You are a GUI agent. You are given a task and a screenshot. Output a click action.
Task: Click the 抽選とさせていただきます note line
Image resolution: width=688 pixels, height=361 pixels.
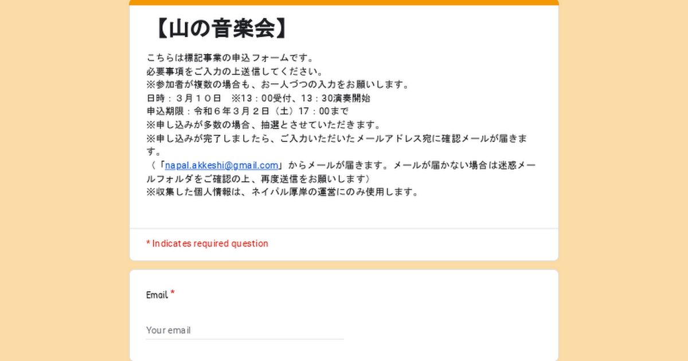[263, 125]
